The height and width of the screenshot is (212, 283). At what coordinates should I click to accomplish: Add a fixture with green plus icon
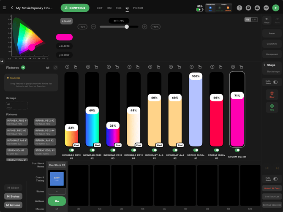click(x=23, y=68)
